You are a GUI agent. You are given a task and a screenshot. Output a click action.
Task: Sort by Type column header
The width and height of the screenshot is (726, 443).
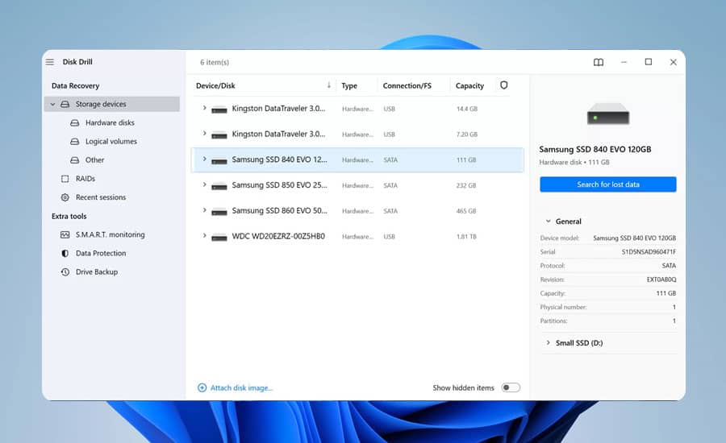[x=349, y=85]
